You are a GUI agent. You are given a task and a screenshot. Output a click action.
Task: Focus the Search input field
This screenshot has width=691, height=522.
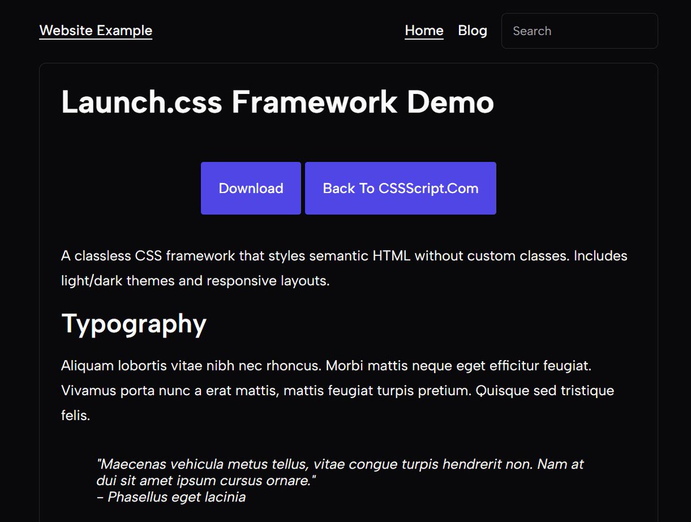[579, 31]
